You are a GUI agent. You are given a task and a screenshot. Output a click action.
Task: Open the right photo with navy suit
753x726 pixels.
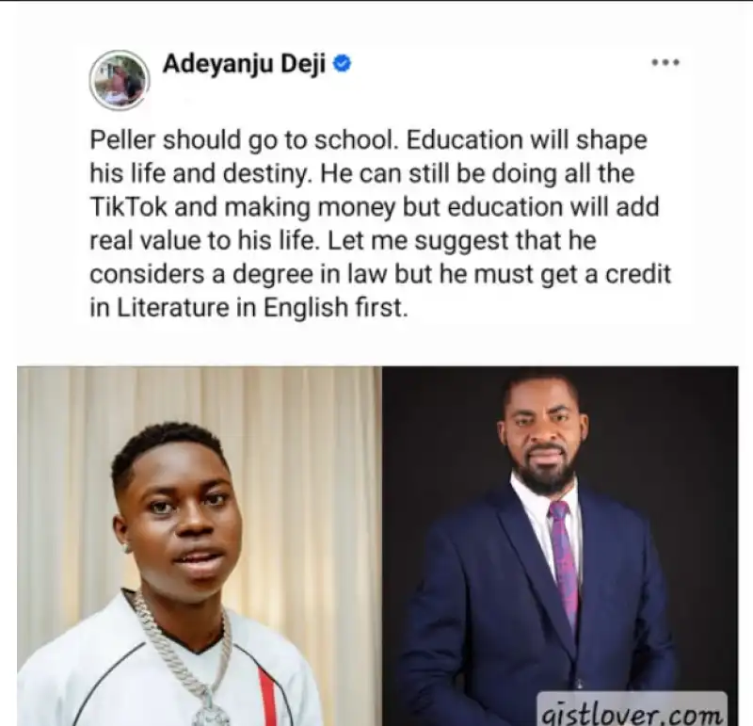point(560,546)
